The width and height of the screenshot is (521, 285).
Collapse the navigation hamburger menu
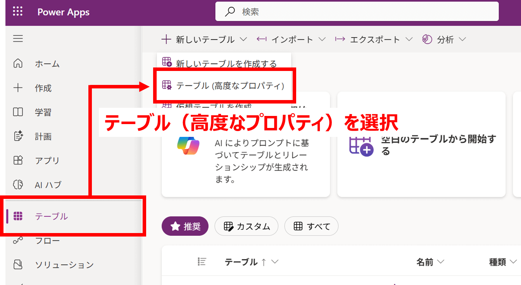(x=18, y=39)
